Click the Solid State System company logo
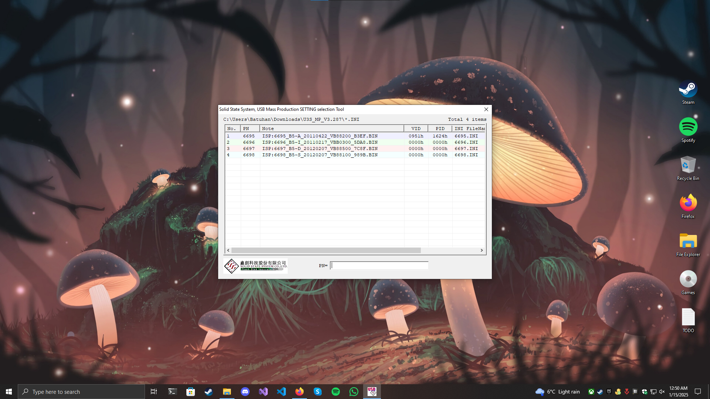This screenshot has height=399, width=710. [x=255, y=266]
